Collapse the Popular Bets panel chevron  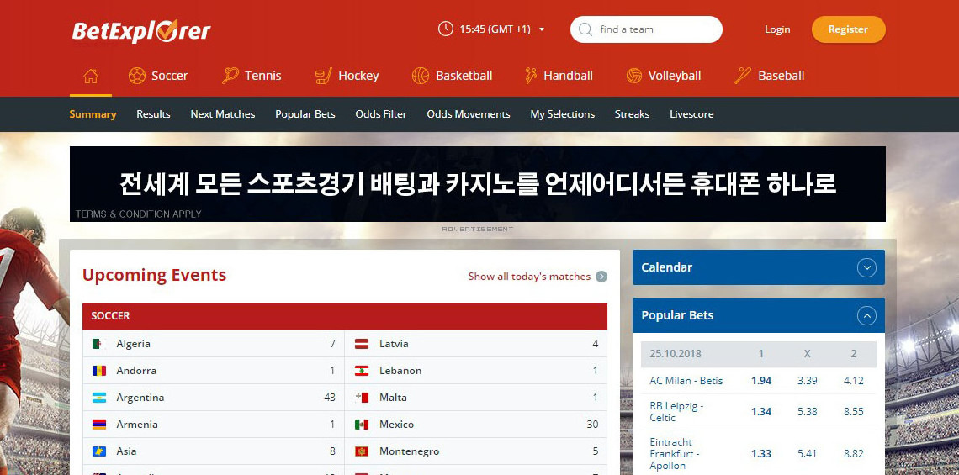pyautogui.click(x=866, y=315)
